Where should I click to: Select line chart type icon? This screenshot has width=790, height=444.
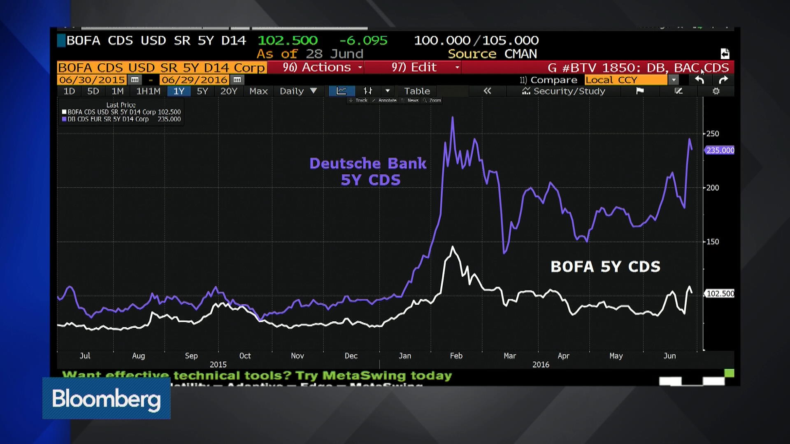342,91
